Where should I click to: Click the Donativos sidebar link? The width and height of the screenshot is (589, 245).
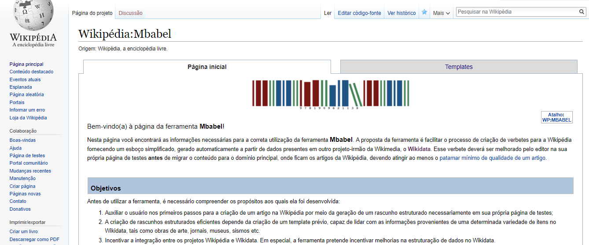(x=20, y=209)
